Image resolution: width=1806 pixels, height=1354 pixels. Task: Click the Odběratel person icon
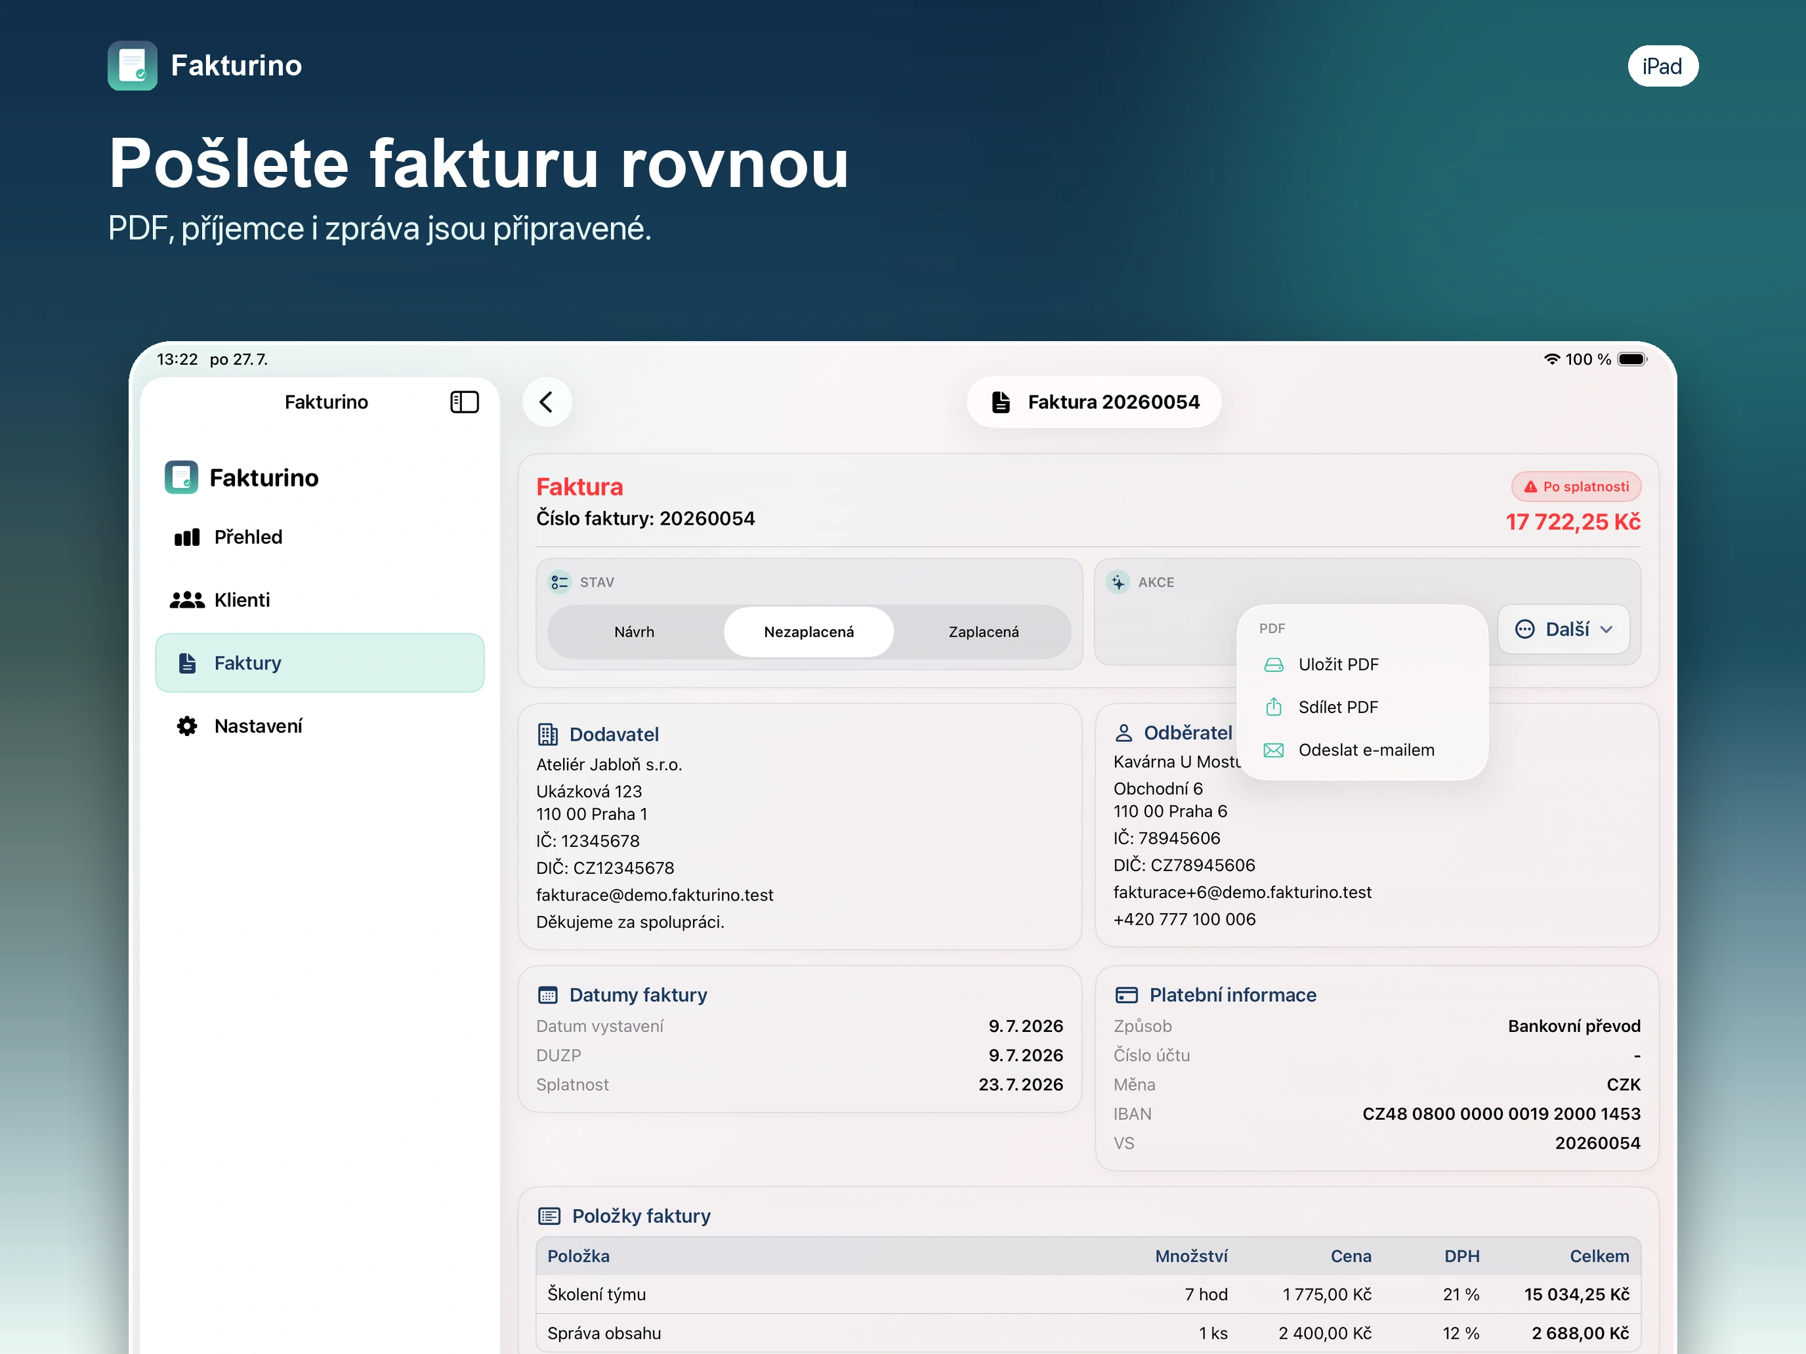(1123, 733)
